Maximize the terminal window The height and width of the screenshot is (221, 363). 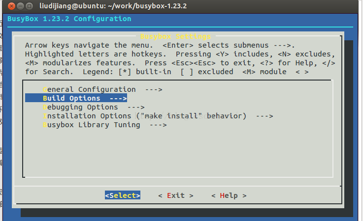click(x=29, y=6)
